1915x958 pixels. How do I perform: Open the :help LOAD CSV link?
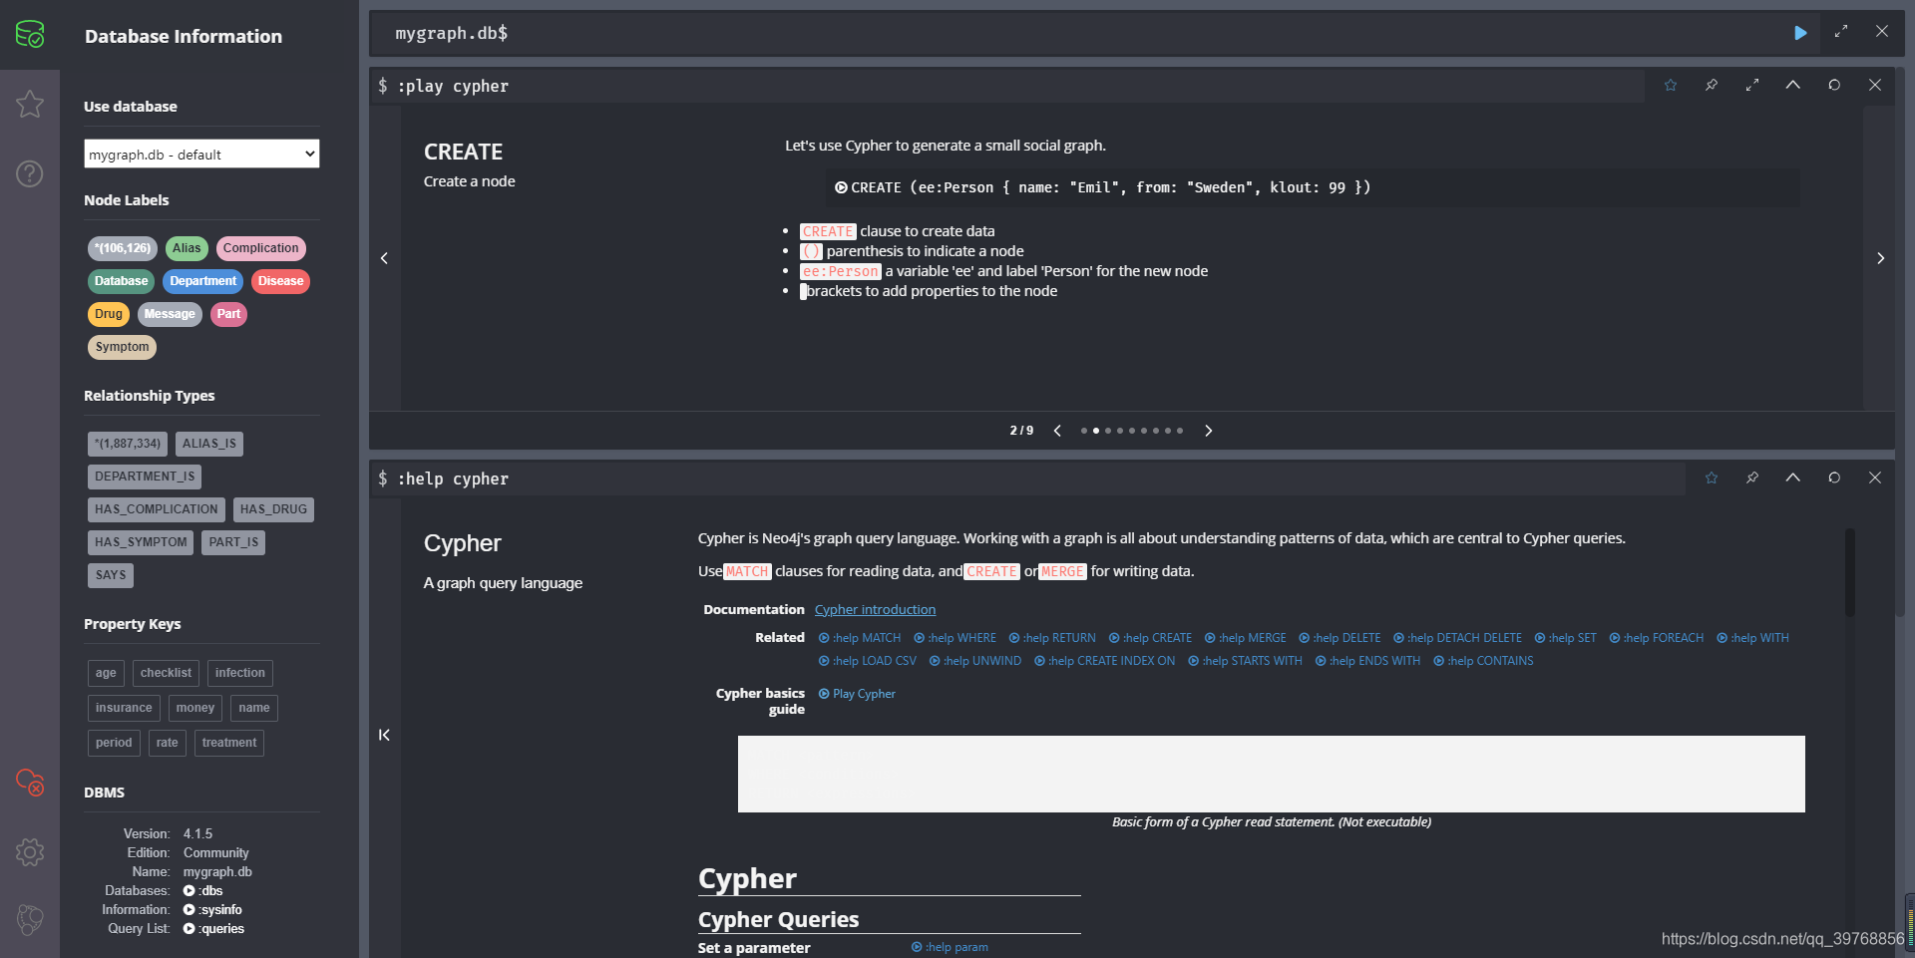867,661
